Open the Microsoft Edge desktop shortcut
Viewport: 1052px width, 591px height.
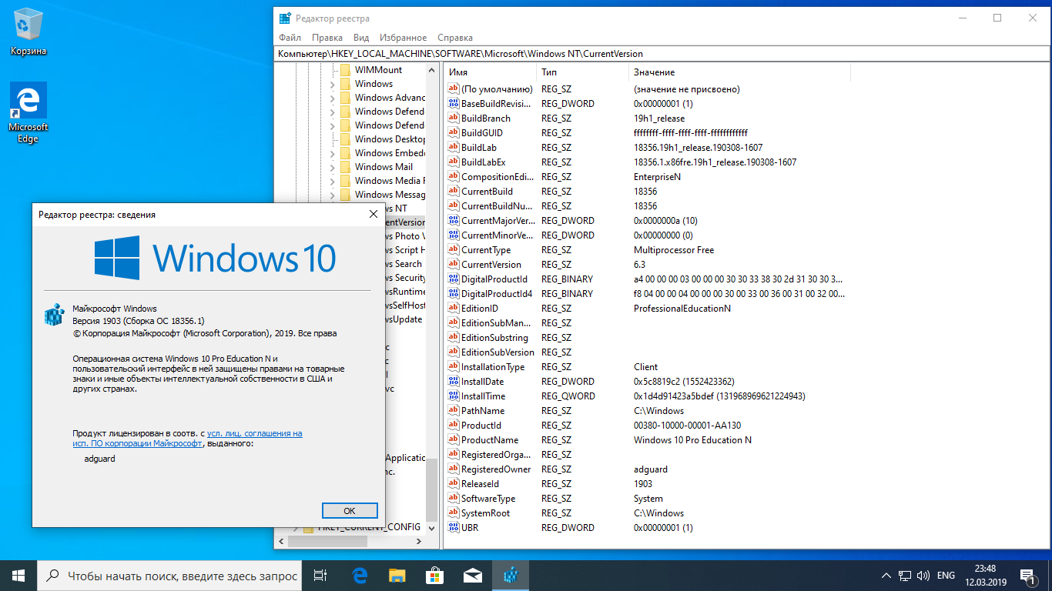pos(28,112)
